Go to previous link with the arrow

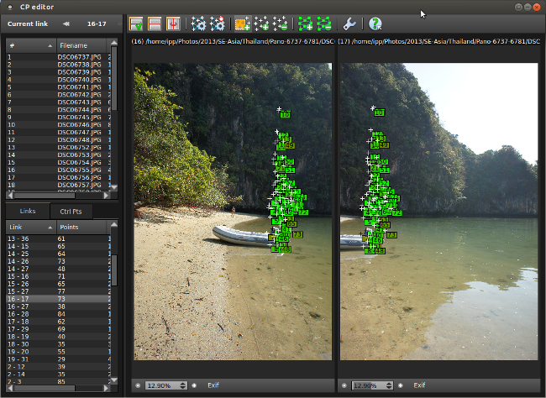(66, 24)
